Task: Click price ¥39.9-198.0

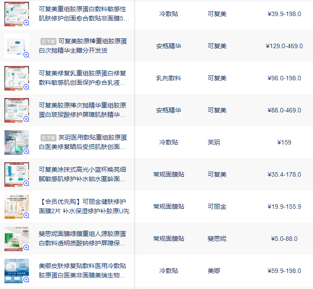Action: 284,14
